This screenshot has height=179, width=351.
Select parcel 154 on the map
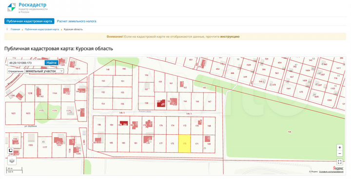(103, 104)
